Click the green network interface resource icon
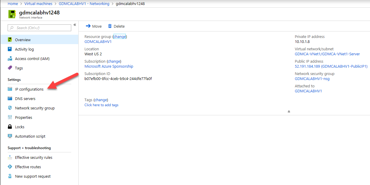The image size is (370, 185). [12, 14]
